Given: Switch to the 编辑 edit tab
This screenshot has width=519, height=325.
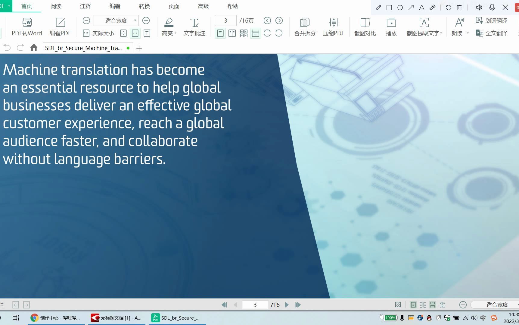Looking at the screenshot, I should click(x=115, y=6).
